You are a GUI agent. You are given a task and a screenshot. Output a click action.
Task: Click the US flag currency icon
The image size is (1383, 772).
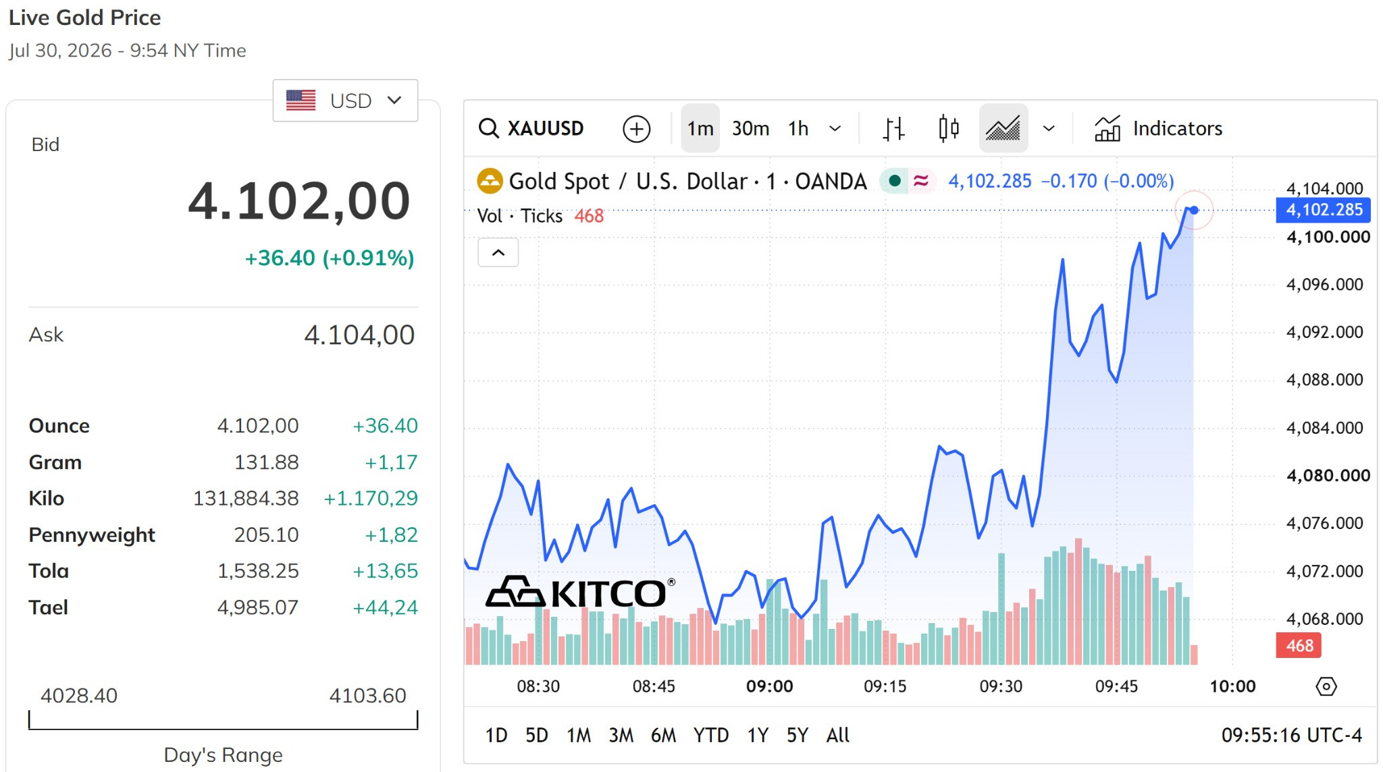tap(301, 101)
